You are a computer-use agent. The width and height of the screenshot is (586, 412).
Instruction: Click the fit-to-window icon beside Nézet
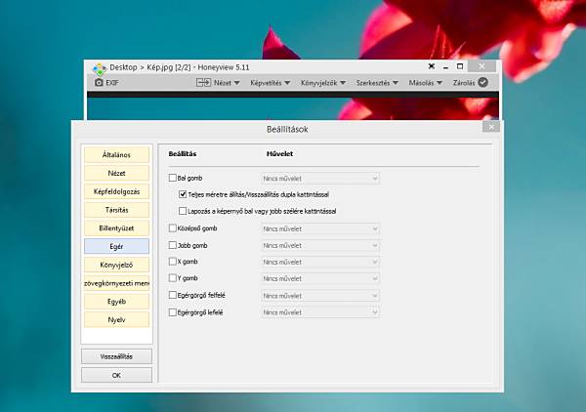click(203, 83)
